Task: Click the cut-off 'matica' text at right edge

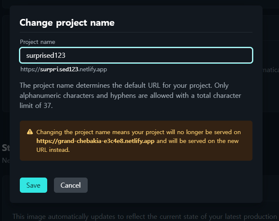Action: pyautogui.click(x=271, y=70)
